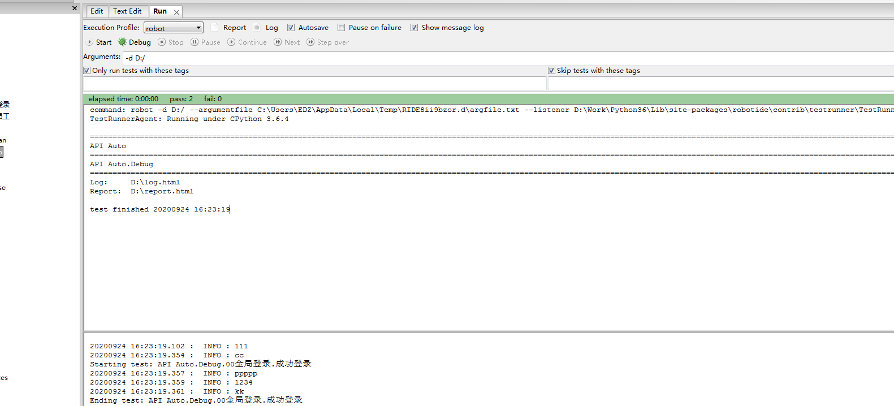
Task: Click the 'TestRunnerAgent: Running under CPython' line
Action: click(x=189, y=119)
